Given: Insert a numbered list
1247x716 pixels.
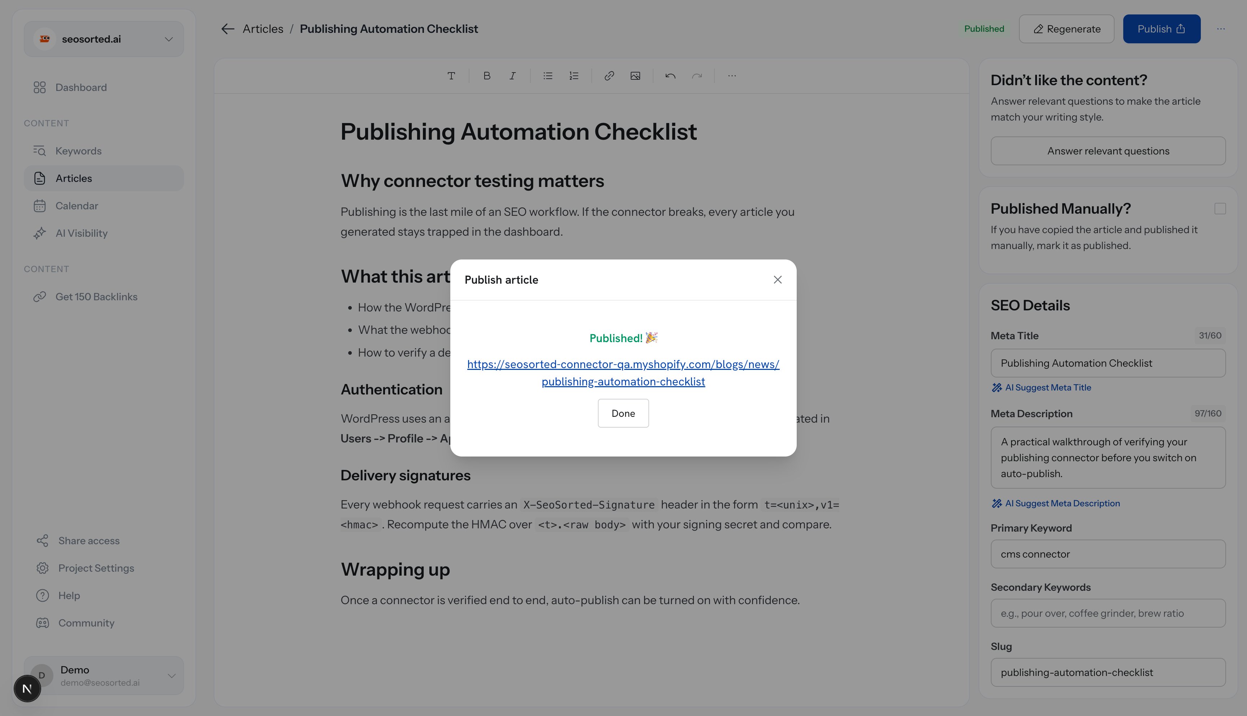Looking at the screenshot, I should pyautogui.click(x=574, y=76).
